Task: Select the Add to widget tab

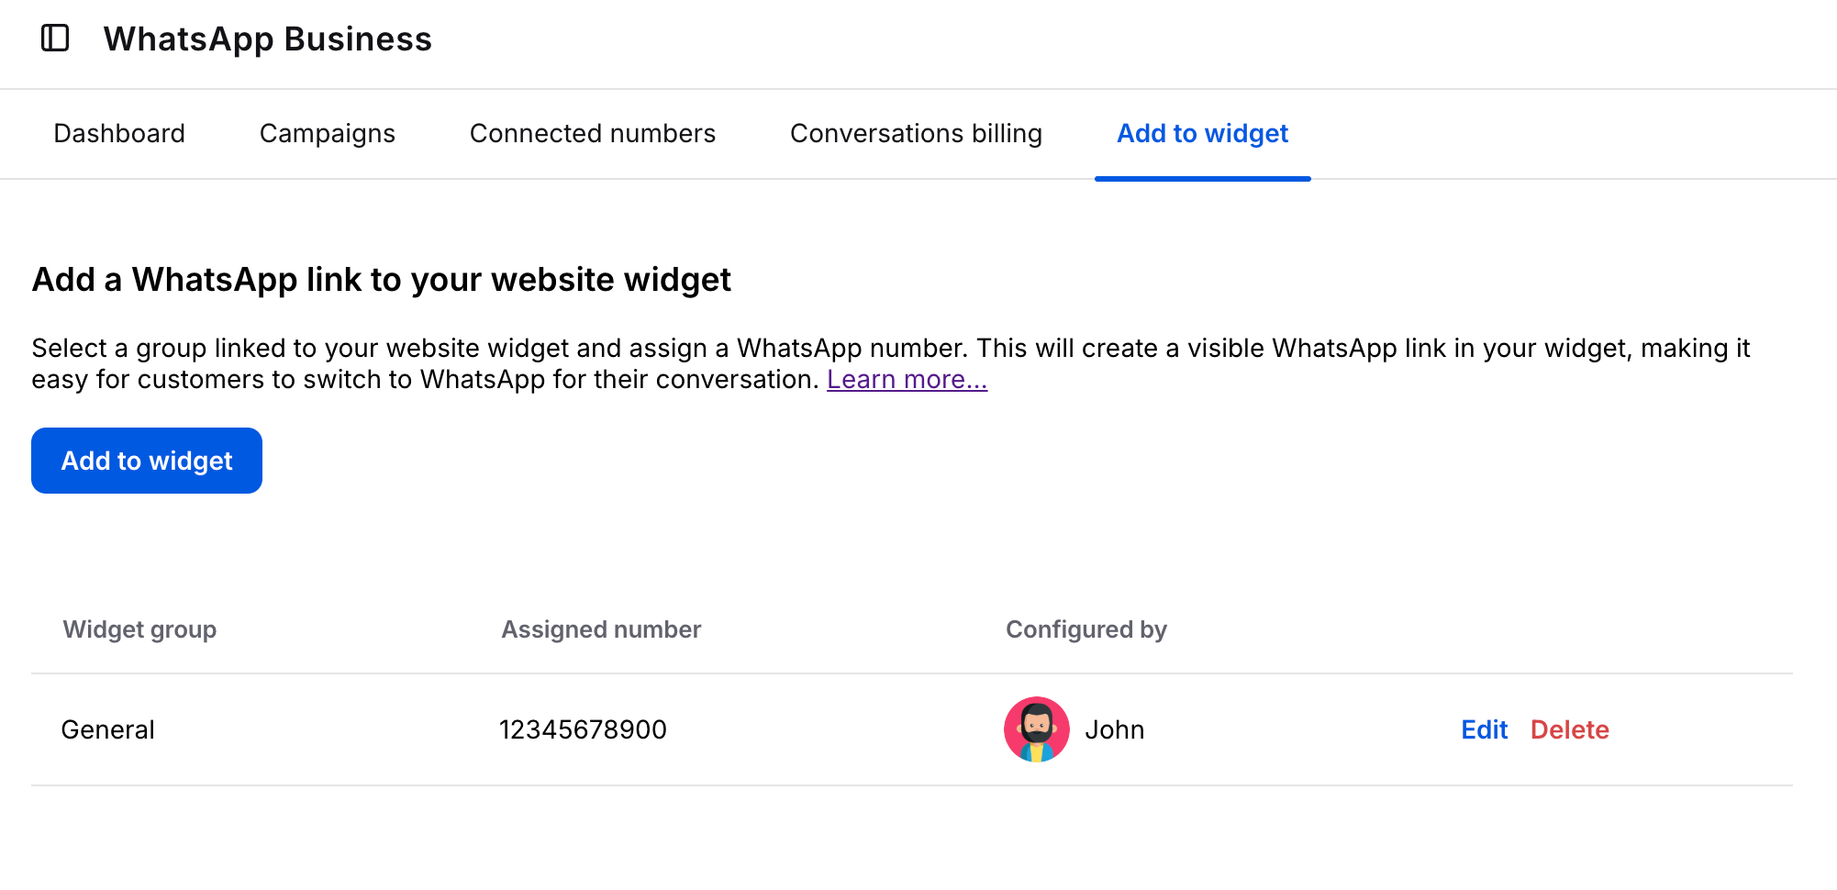Action: pos(1202,134)
